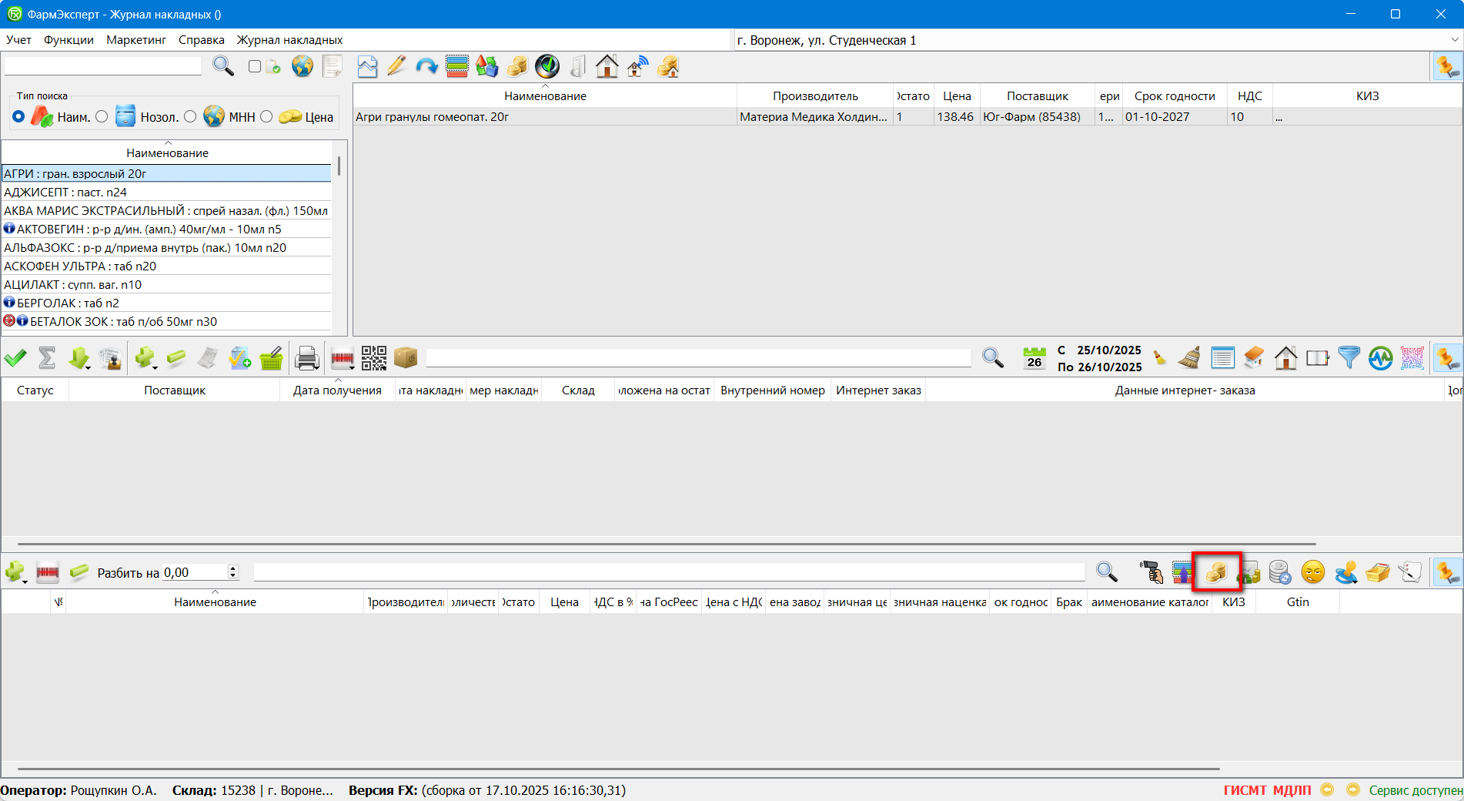Viewport: 1464px width, 801px height.
Task: Open the pharmacy address dropdown
Action: [x=1454, y=40]
